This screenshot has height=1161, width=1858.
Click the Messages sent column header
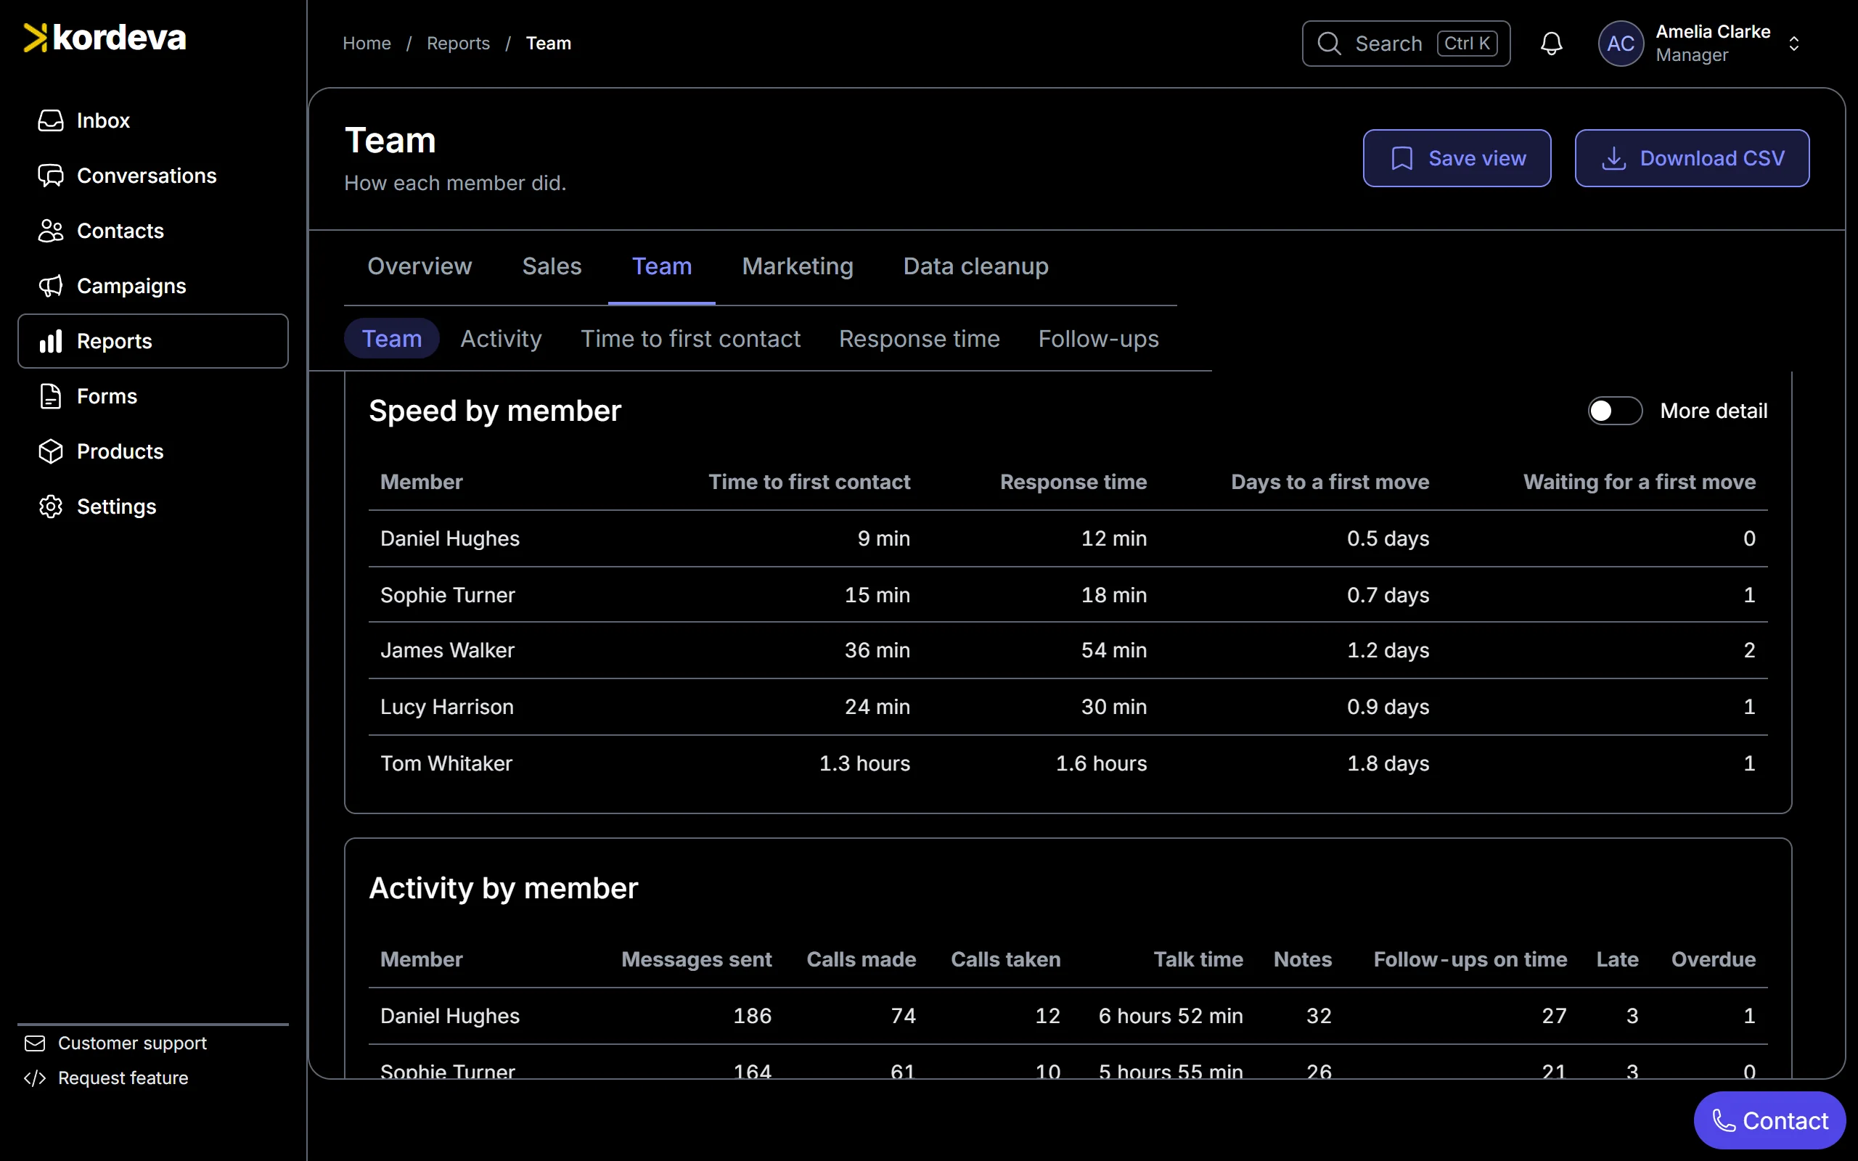tap(696, 960)
